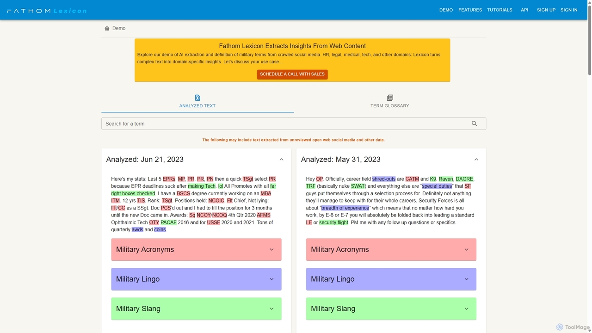The image size is (592, 333).
Task: Click the highlighted acronym "BSCS"
Action: 183,193
